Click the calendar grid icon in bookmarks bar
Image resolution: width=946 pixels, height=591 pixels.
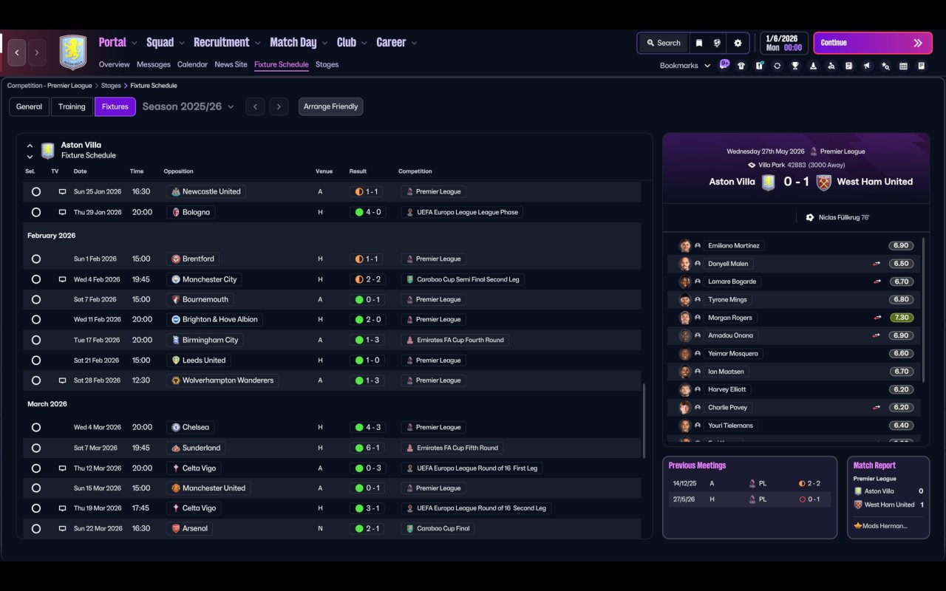click(903, 66)
